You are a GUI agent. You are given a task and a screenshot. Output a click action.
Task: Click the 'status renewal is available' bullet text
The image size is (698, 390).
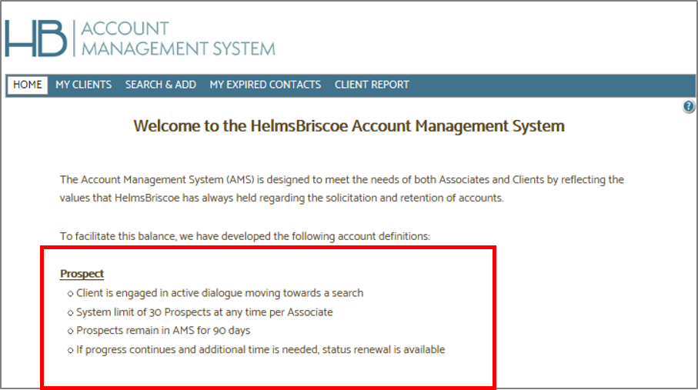260,350
